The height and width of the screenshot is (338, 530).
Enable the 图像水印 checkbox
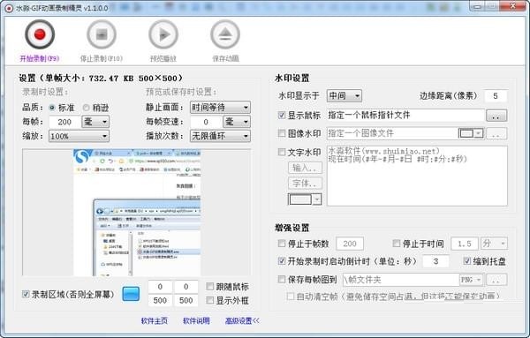(282, 133)
